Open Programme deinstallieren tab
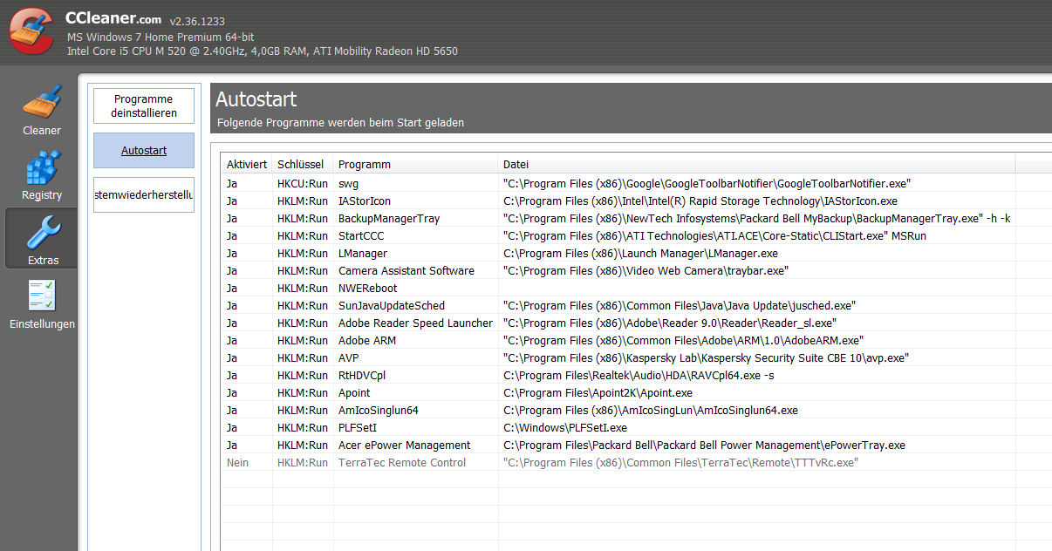The image size is (1052, 551). (x=144, y=106)
